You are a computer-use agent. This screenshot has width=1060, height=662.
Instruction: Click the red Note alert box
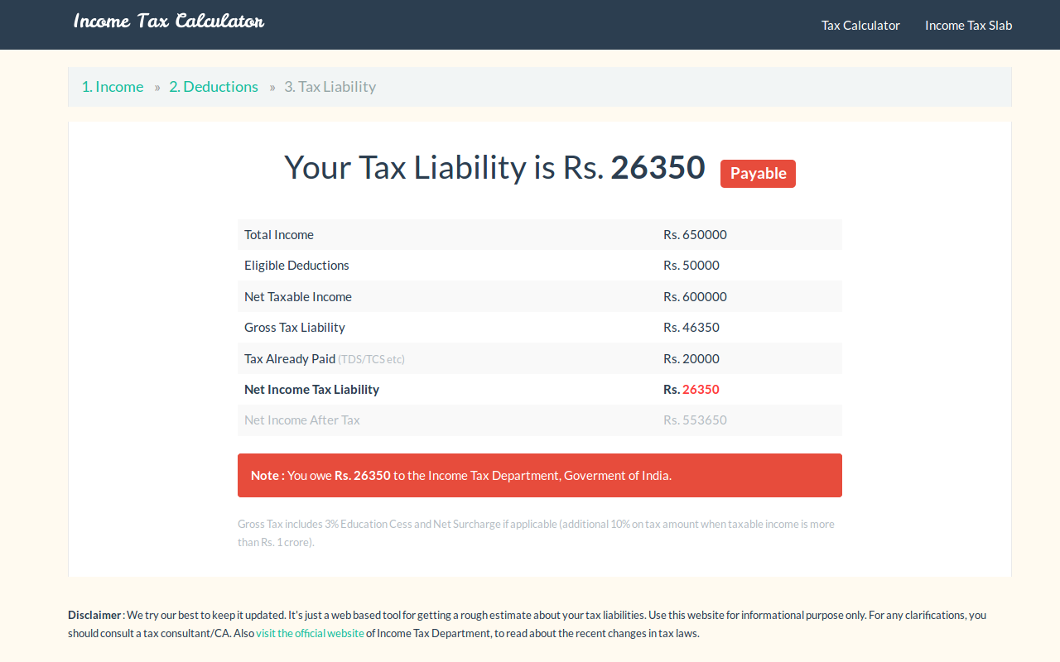point(540,476)
